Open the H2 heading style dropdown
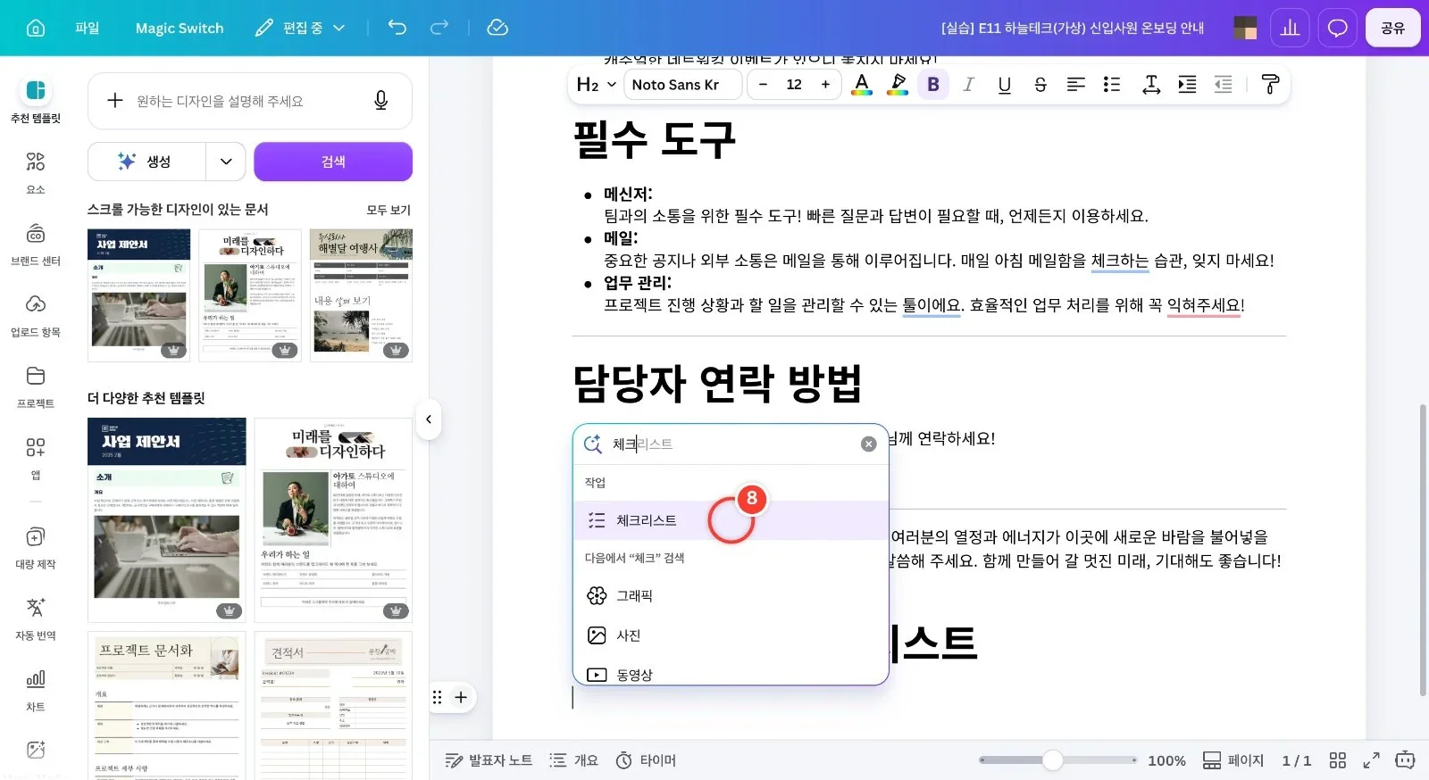The image size is (1429, 780). click(596, 84)
